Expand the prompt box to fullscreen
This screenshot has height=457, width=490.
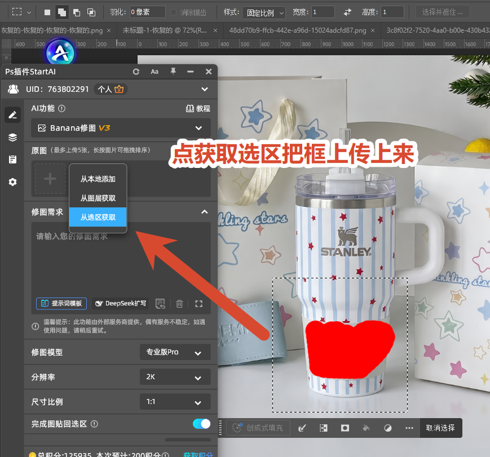[x=198, y=304]
